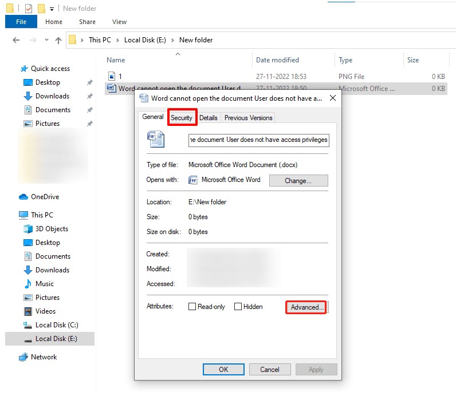Select Pictures under This PC

tap(48, 298)
